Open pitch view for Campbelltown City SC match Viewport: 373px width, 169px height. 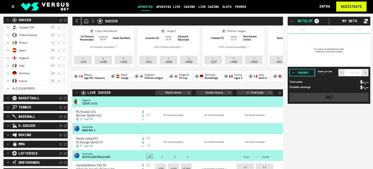[148, 166]
